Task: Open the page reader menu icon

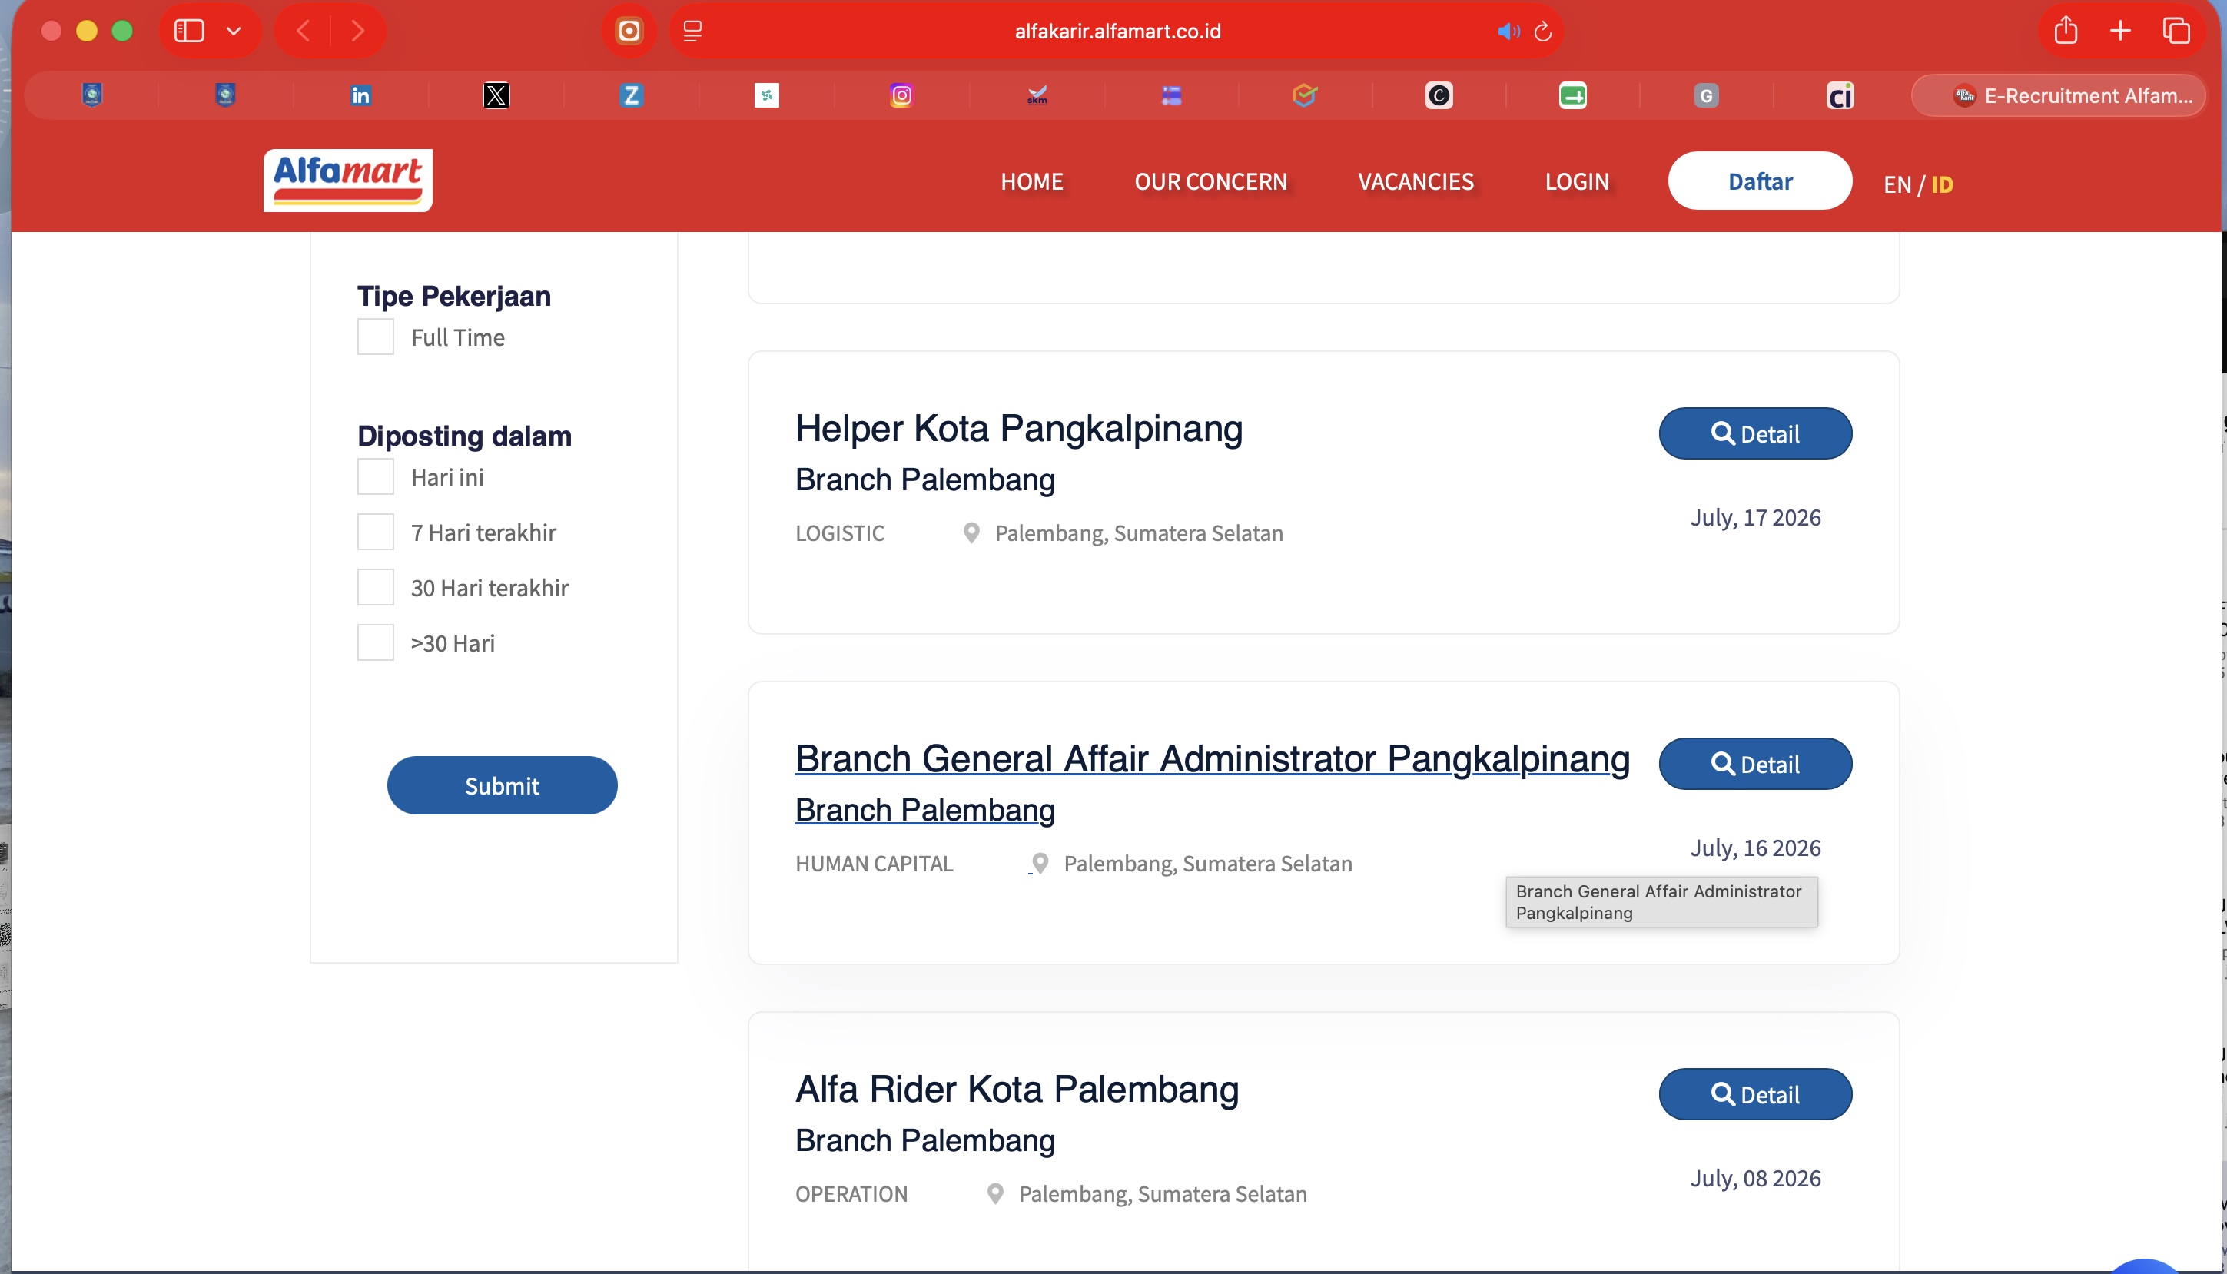Action: pyautogui.click(x=692, y=32)
